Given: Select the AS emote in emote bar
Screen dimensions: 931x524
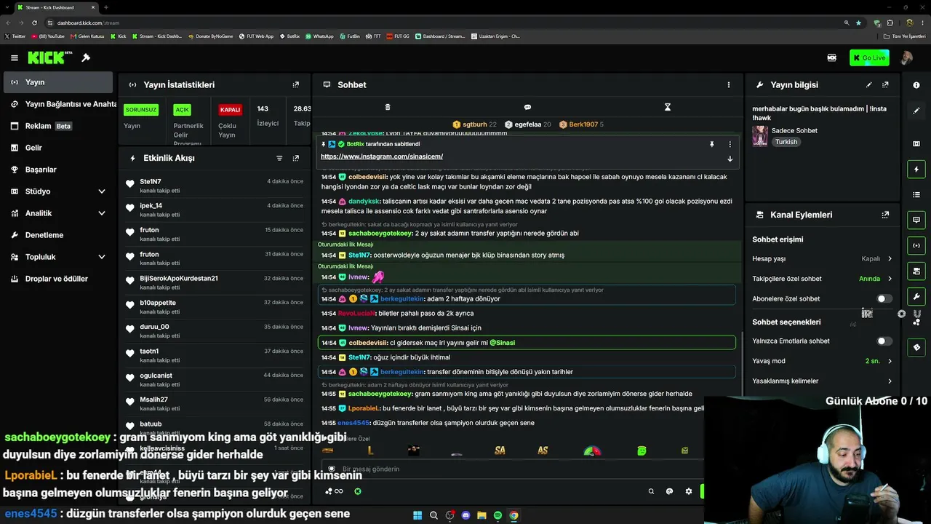Looking at the screenshot, I should coord(543,450).
